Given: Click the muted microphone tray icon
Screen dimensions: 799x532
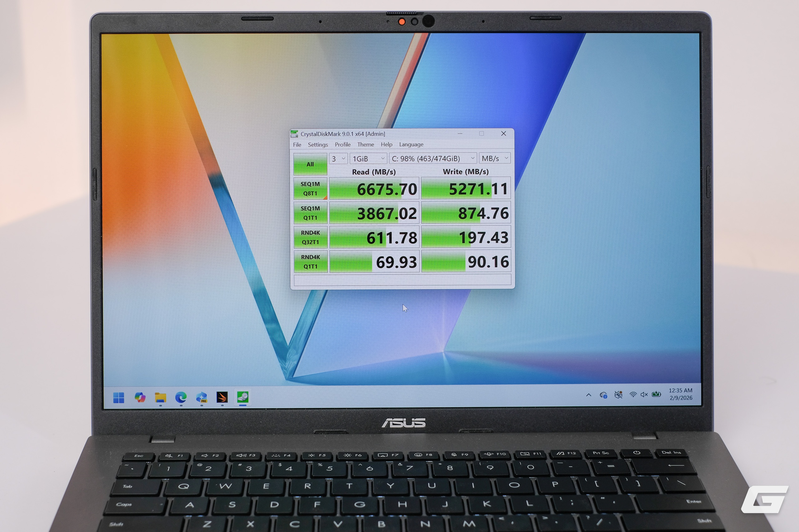Looking at the screenshot, I should pos(618,394).
